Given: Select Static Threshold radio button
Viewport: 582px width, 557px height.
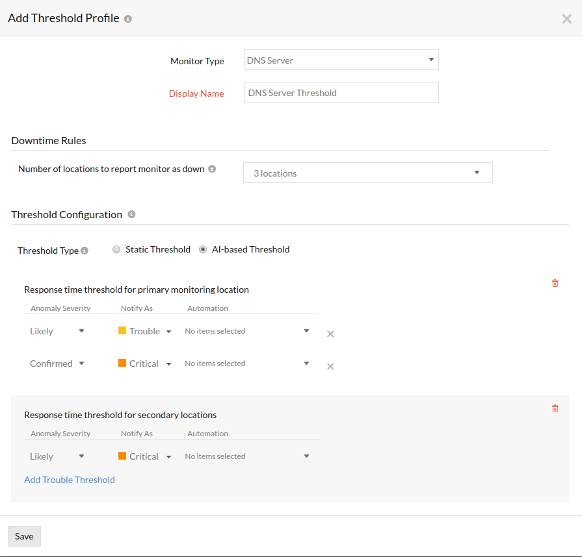Looking at the screenshot, I should click(116, 249).
